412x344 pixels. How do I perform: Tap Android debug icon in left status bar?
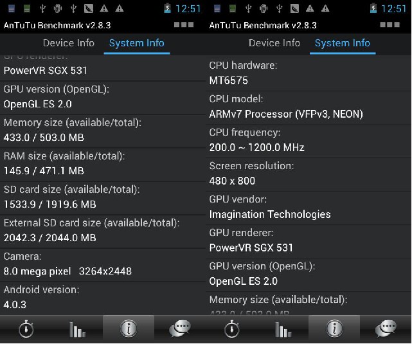click(58, 8)
